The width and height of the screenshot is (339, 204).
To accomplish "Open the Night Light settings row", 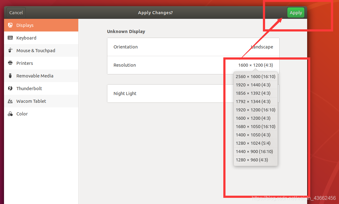I will (x=193, y=94).
